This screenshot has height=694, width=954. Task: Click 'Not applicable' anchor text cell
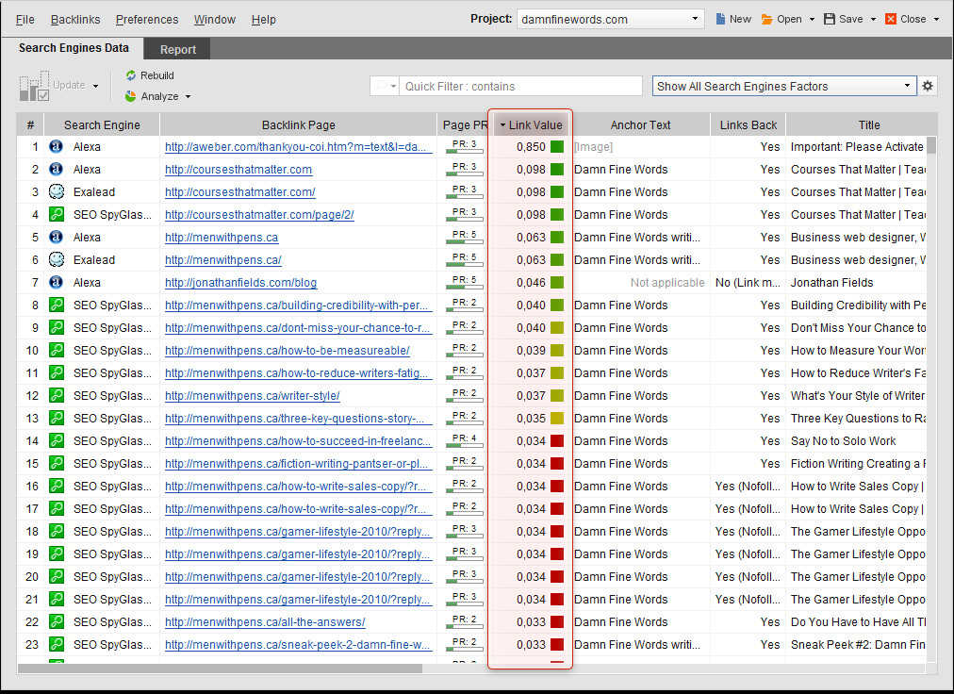click(x=667, y=283)
